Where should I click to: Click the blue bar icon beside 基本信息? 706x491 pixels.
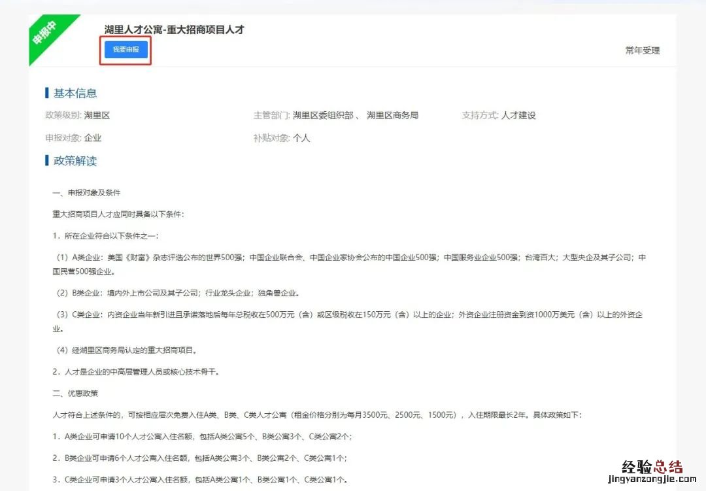pos(47,93)
